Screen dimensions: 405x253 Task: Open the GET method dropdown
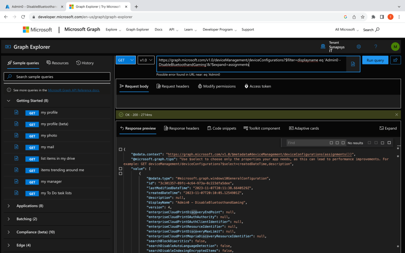pyautogui.click(x=126, y=60)
